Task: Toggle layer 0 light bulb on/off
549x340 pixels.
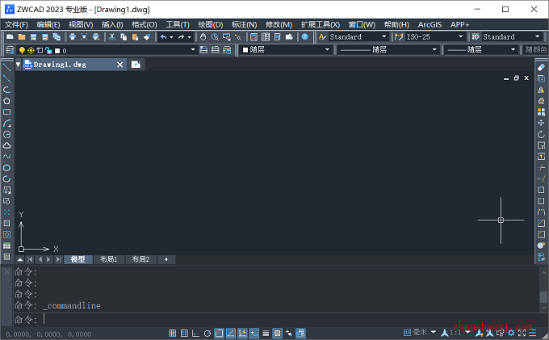Action: [22, 50]
